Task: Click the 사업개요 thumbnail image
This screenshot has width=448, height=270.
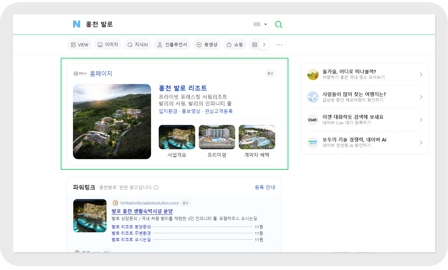Action: click(177, 137)
